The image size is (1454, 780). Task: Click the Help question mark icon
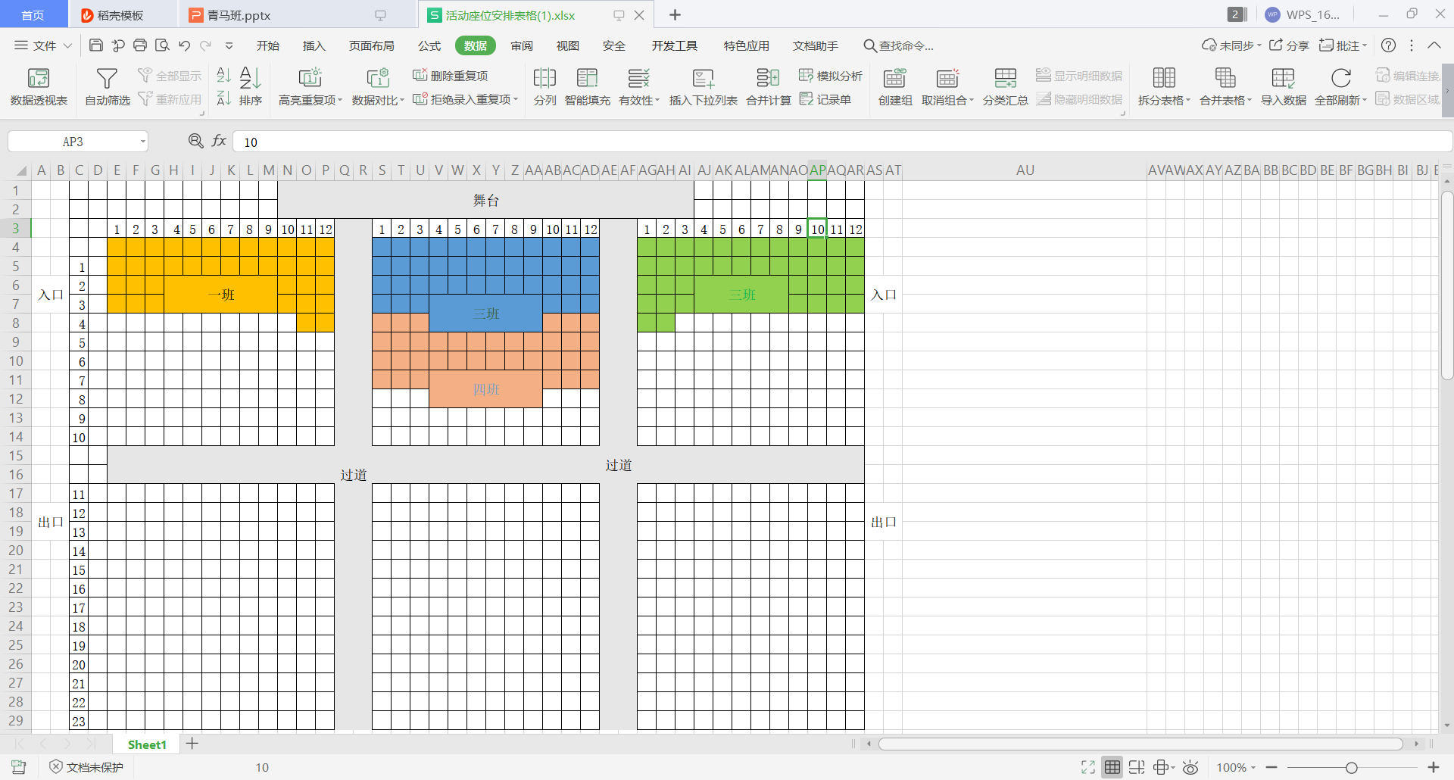1388,45
